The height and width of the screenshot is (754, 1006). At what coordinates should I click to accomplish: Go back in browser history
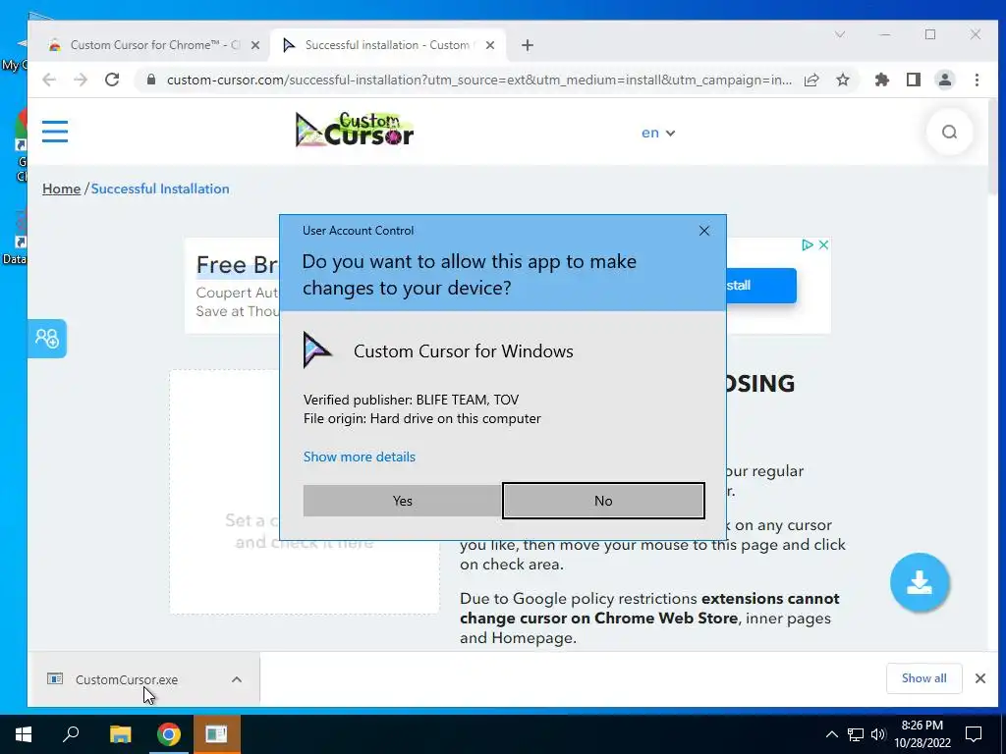49,80
